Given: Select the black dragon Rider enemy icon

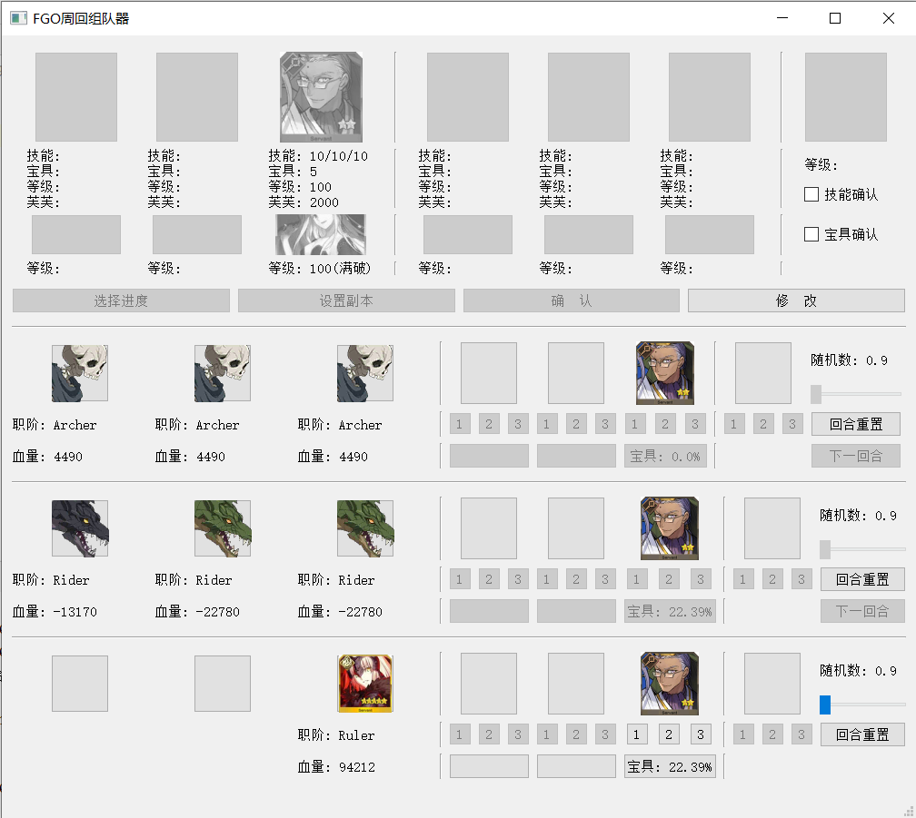Looking at the screenshot, I should tap(80, 528).
